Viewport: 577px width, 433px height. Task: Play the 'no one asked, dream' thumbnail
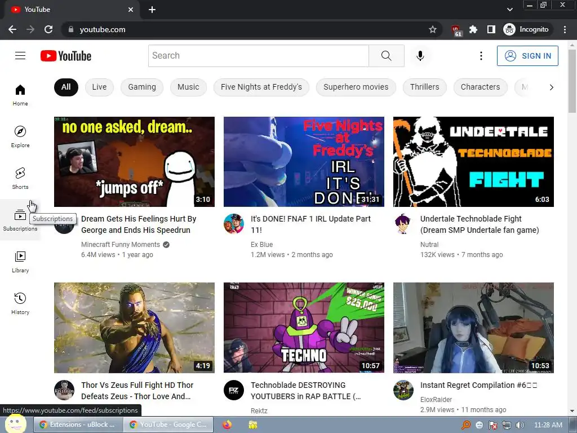[x=134, y=162]
